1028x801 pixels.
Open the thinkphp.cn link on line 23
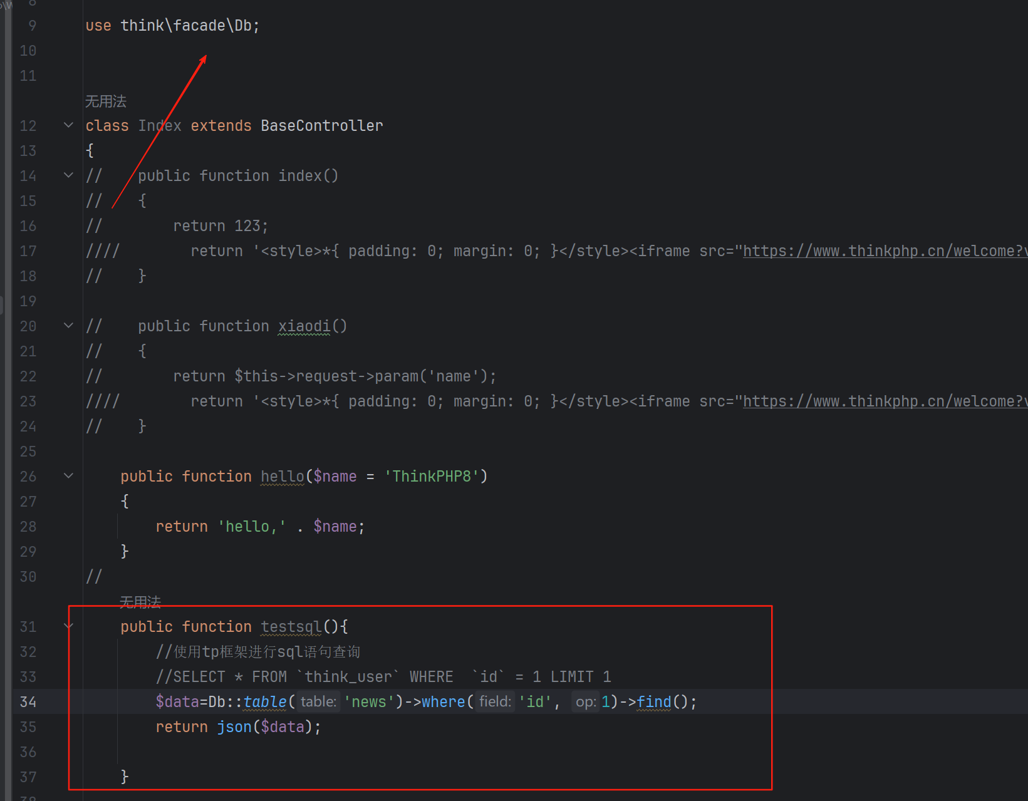[x=885, y=401]
